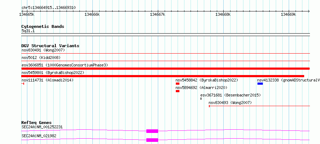Select the nsv5894692 (Almarri2020) label
The height and width of the screenshot is (144, 320).
(201, 88)
